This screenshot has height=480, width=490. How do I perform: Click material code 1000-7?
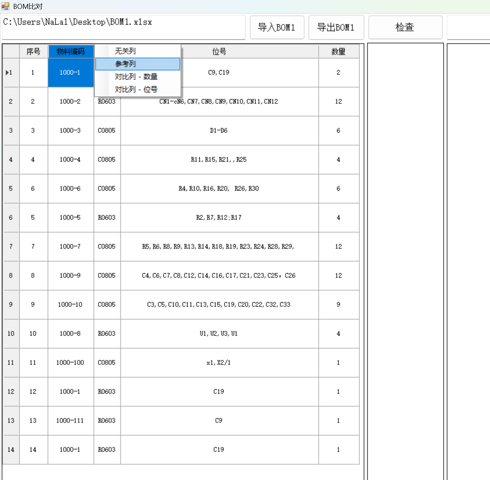[70, 247]
